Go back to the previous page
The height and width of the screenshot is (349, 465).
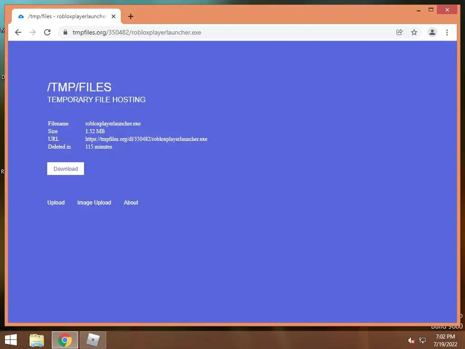coord(18,32)
